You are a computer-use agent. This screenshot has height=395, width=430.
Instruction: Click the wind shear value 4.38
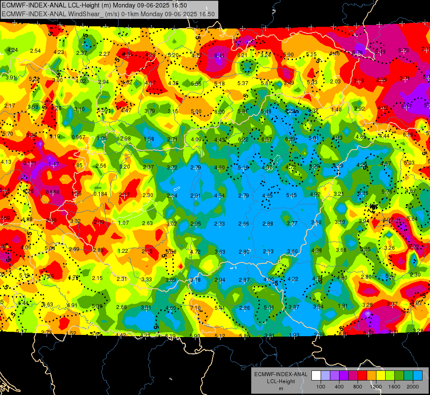317,250
